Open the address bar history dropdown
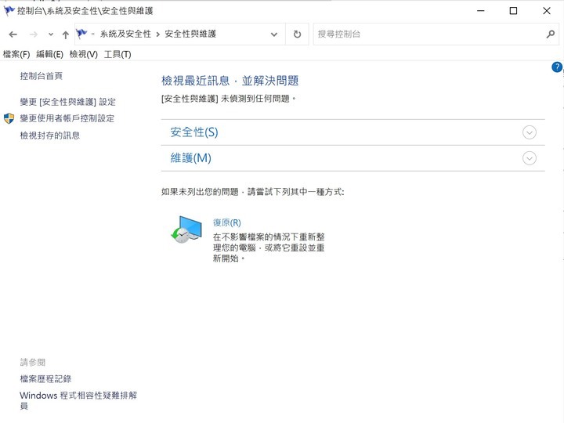This screenshot has width=564, height=423. point(274,34)
